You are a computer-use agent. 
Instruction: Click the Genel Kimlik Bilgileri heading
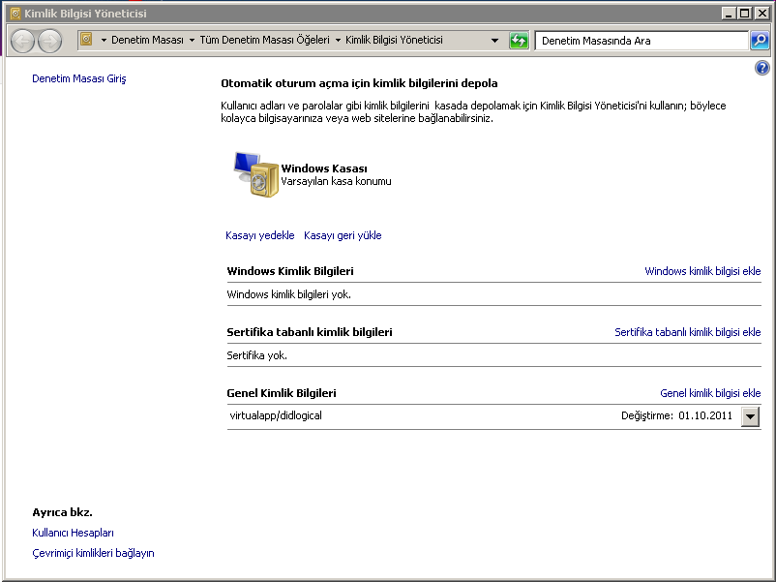282,393
